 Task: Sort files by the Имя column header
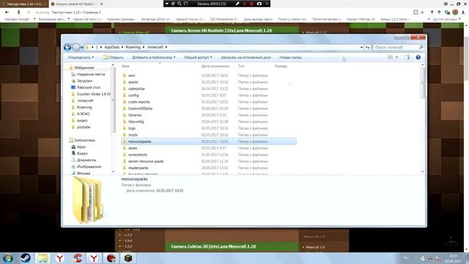(125, 66)
